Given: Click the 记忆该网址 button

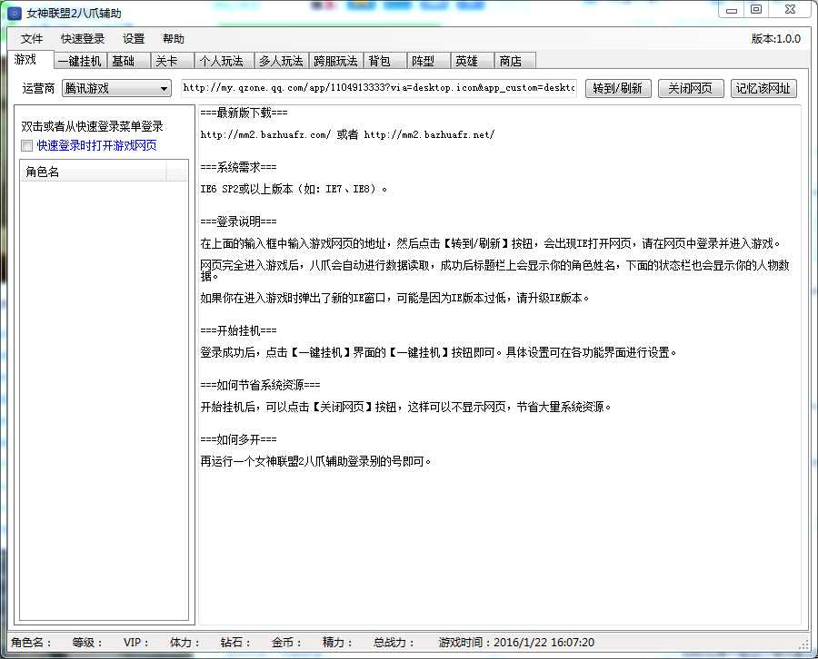Looking at the screenshot, I should pos(763,88).
